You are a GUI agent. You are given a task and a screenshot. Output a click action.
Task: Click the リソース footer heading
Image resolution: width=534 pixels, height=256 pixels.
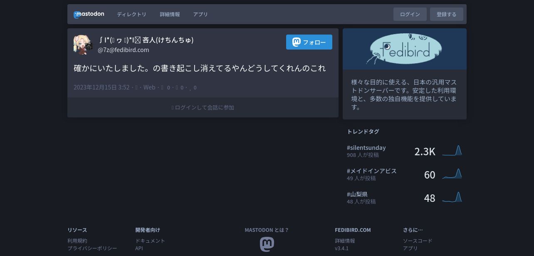tap(77, 230)
